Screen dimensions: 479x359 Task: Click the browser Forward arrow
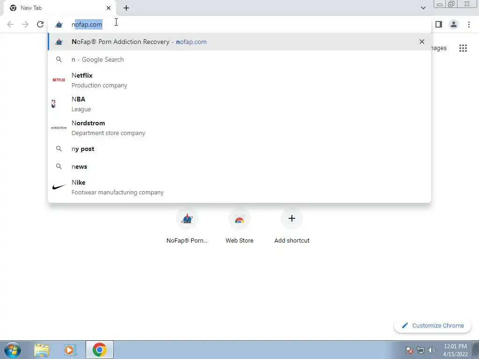25,24
